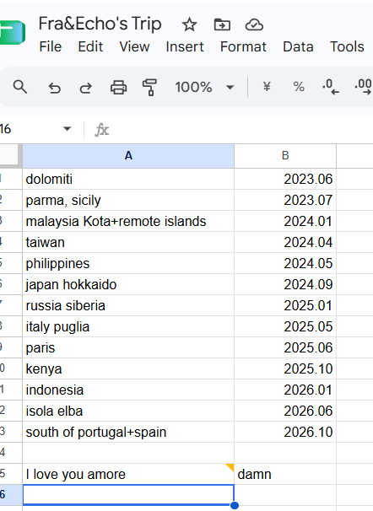Star the Fra&Echo's Trip document
The image size is (373, 511).
(189, 24)
